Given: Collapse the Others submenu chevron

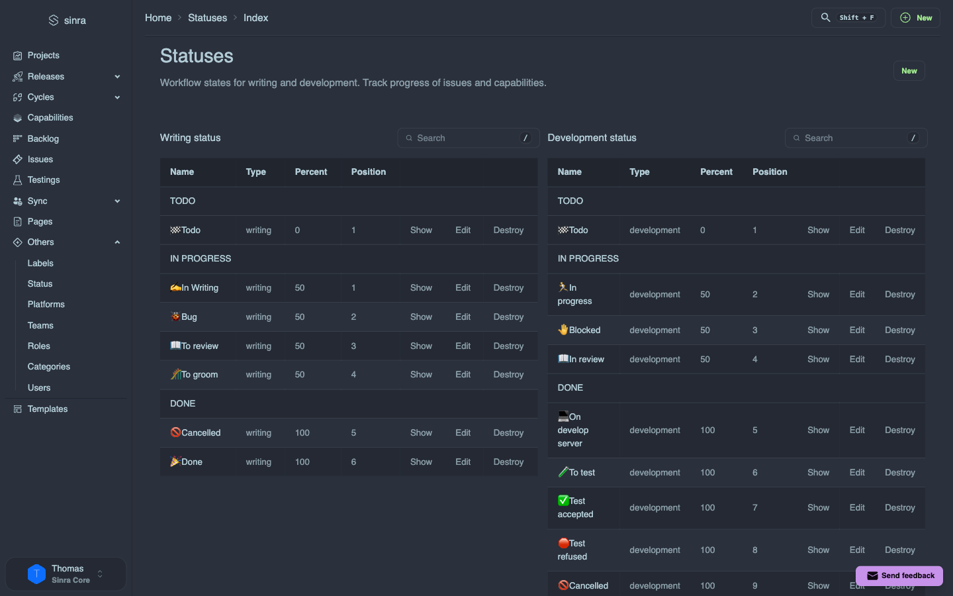Looking at the screenshot, I should pyautogui.click(x=117, y=242).
